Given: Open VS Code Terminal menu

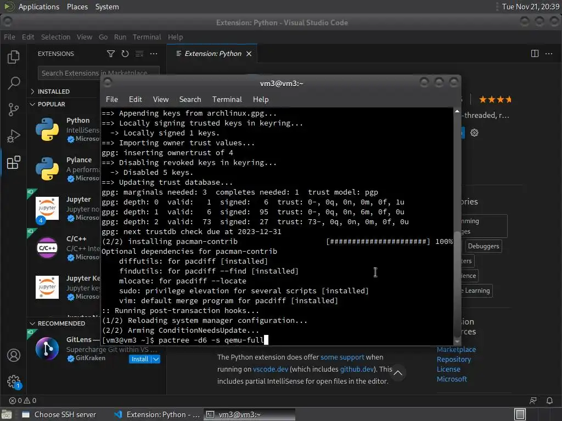Looking at the screenshot, I should point(147,37).
